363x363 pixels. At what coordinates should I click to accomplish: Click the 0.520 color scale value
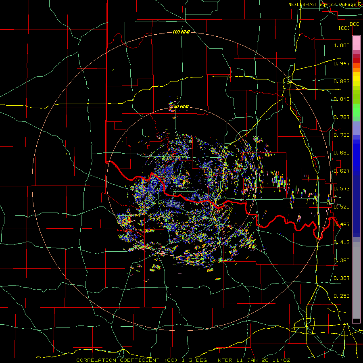[x=342, y=207]
